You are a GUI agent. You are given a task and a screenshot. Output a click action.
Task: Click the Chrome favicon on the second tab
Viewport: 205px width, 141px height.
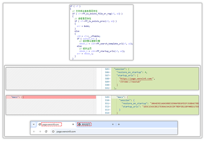(79, 124)
